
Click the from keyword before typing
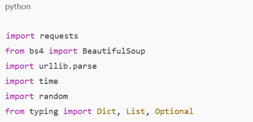click(x=15, y=111)
